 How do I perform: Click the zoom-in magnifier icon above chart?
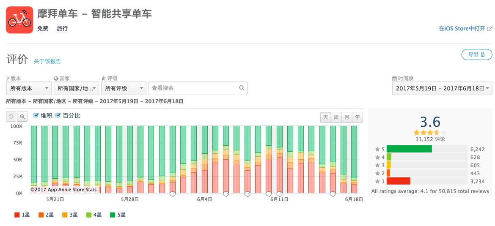[22, 117]
